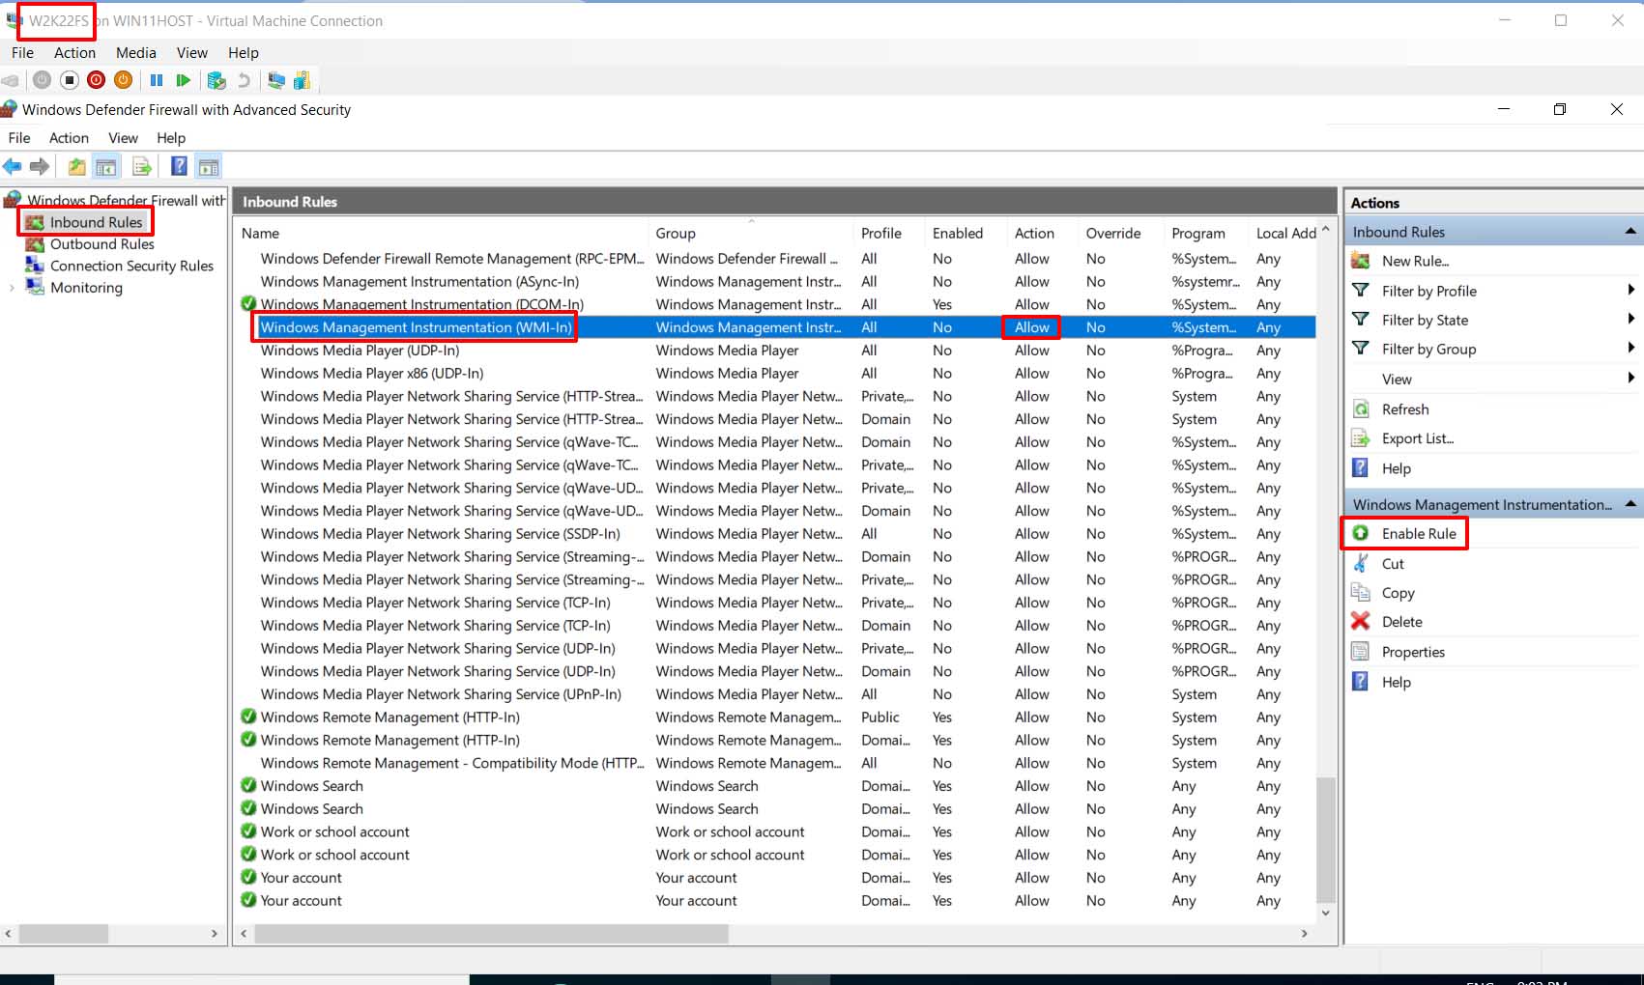1644x985 pixels.
Task: Select the Windows Defender Firewall Remote Management rule
Action: (x=776, y=259)
